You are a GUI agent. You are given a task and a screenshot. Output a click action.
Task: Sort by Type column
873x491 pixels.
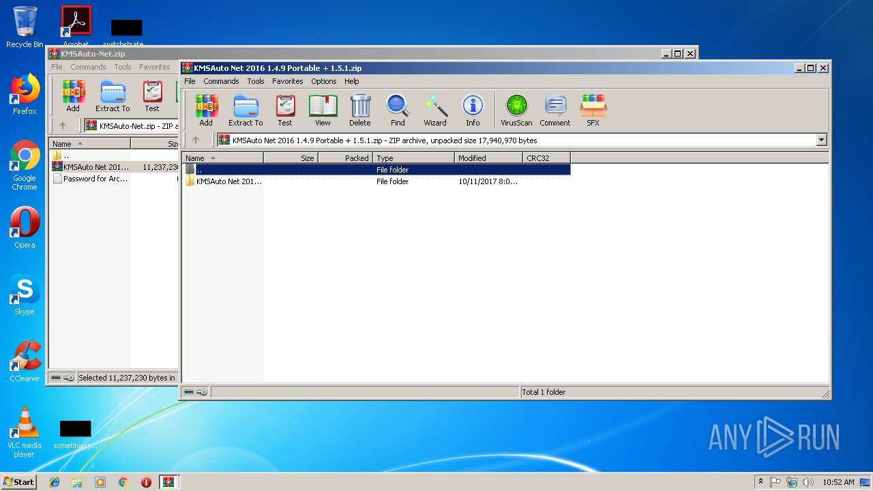(x=413, y=158)
